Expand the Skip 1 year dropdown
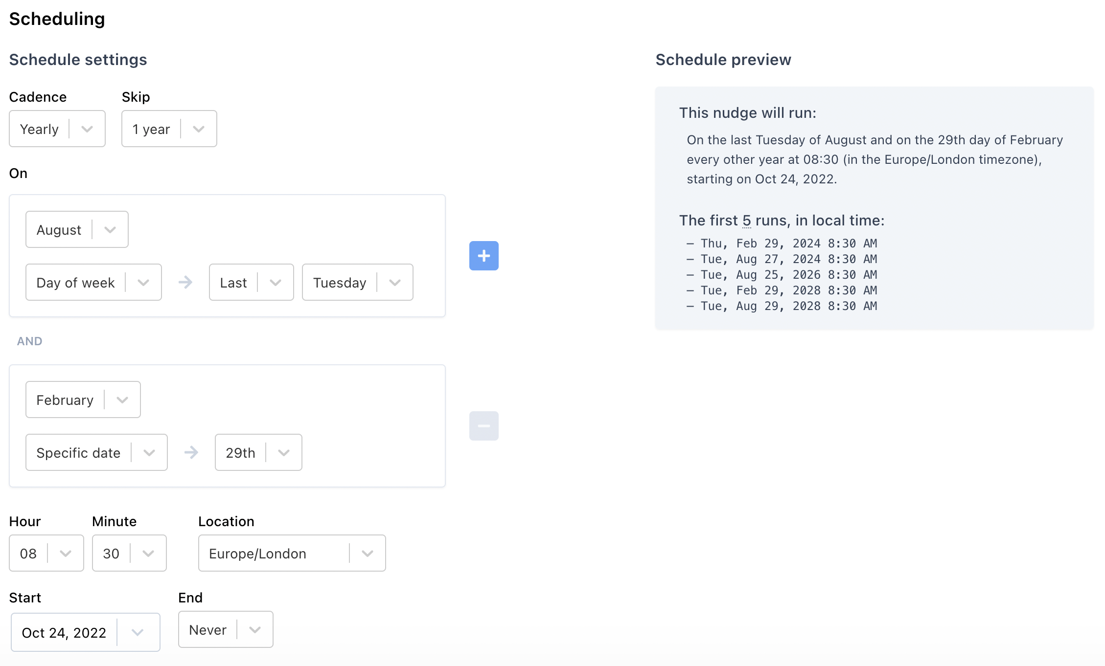The width and height of the screenshot is (1105, 666). click(169, 129)
